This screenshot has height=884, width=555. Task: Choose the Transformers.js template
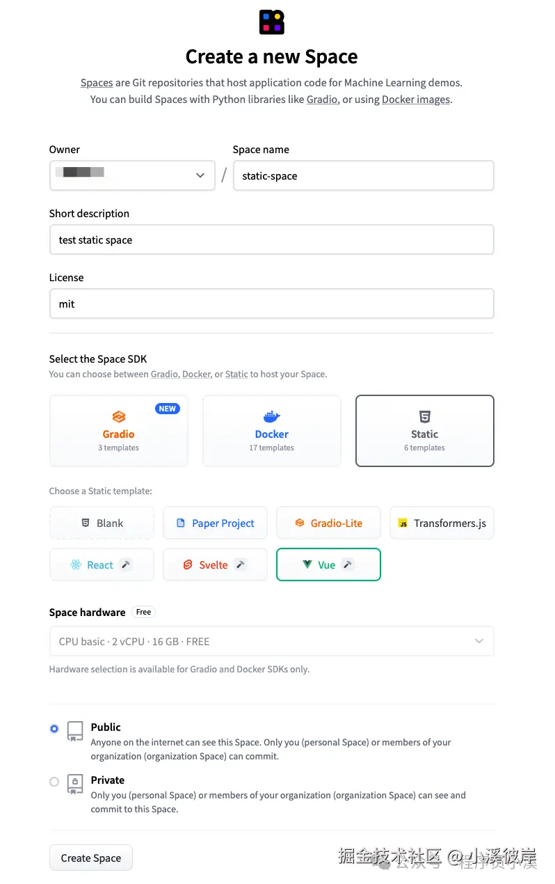[x=442, y=523]
